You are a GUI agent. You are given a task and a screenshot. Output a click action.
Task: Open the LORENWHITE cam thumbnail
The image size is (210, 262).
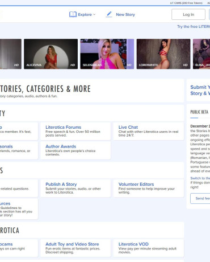[x=163, y=54]
